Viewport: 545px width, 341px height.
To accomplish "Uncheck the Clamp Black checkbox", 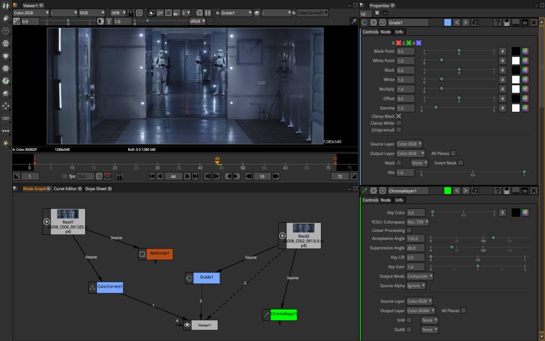I will click(x=399, y=116).
